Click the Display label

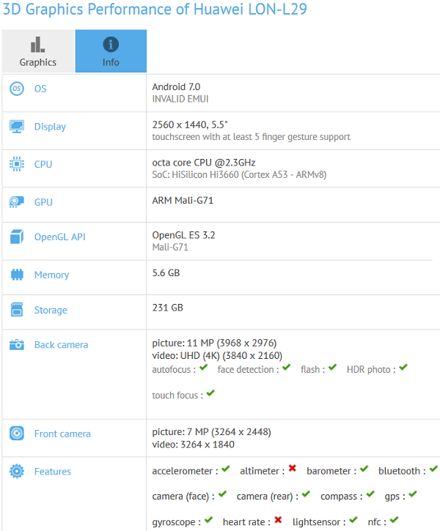click(50, 127)
